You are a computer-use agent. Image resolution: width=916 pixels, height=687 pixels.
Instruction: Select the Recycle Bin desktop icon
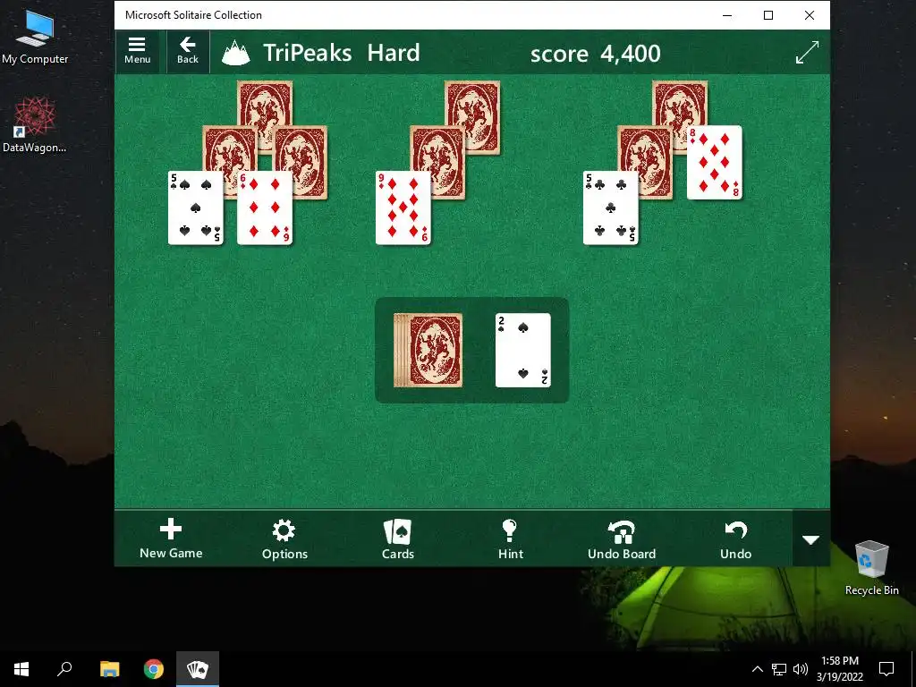(x=871, y=568)
